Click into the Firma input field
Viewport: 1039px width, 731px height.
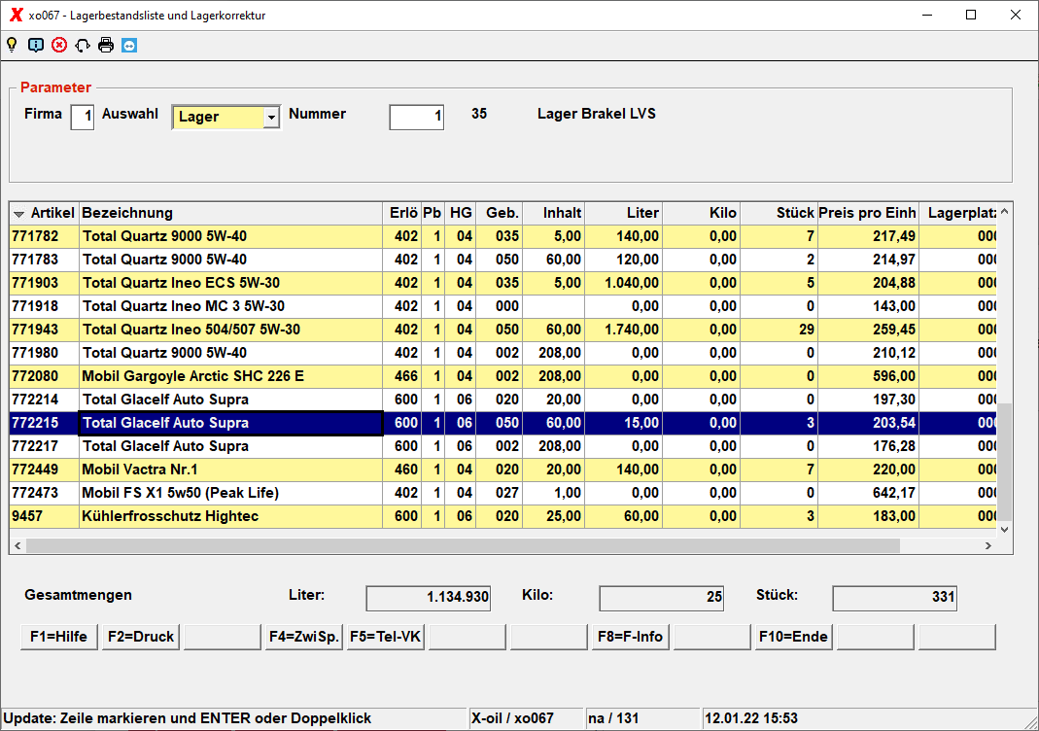click(83, 118)
